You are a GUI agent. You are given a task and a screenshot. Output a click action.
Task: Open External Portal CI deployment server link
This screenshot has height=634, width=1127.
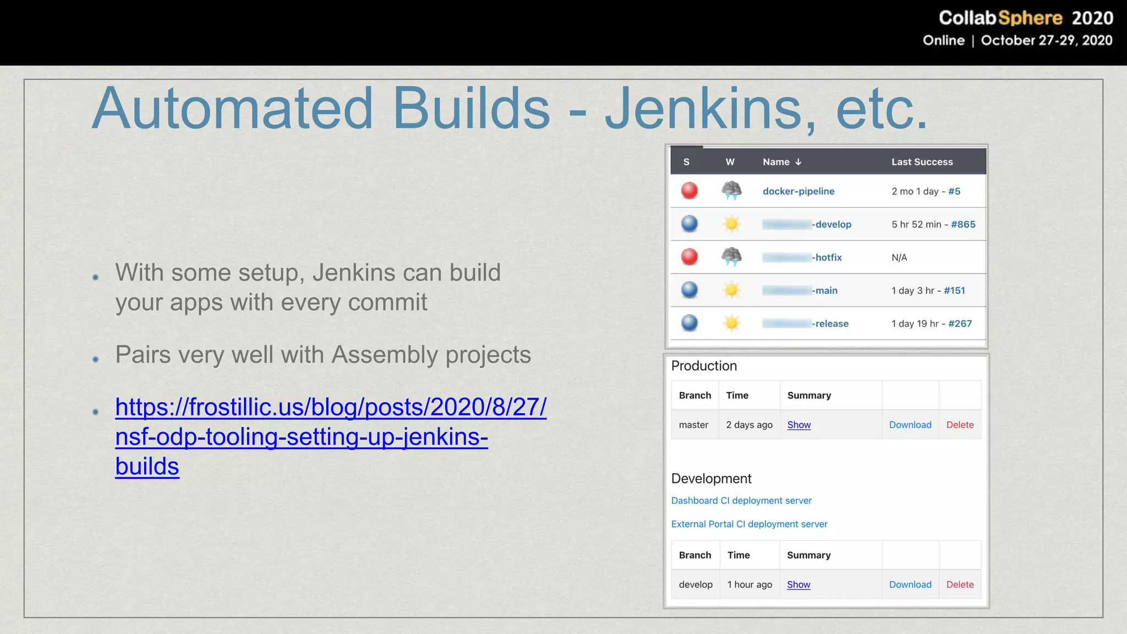pos(749,524)
